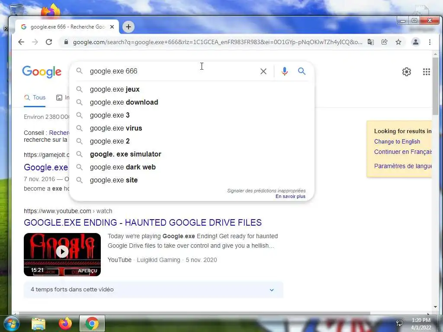Go to the Google homepage via logo
The width and height of the screenshot is (443, 332).
tap(42, 72)
